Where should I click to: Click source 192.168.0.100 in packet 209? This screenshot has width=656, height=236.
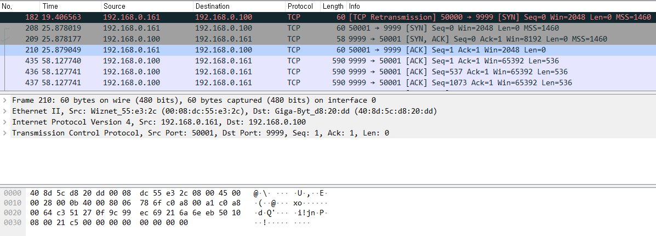(x=132, y=39)
